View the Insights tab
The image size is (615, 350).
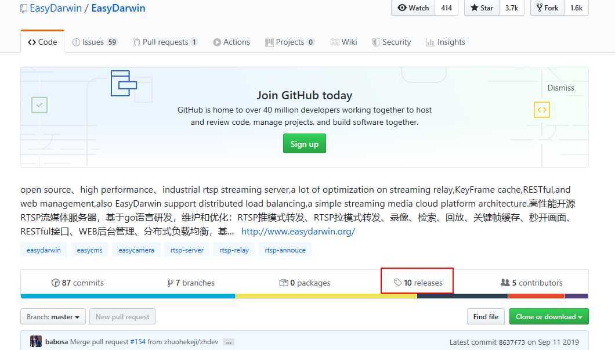(x=446, y=42)
